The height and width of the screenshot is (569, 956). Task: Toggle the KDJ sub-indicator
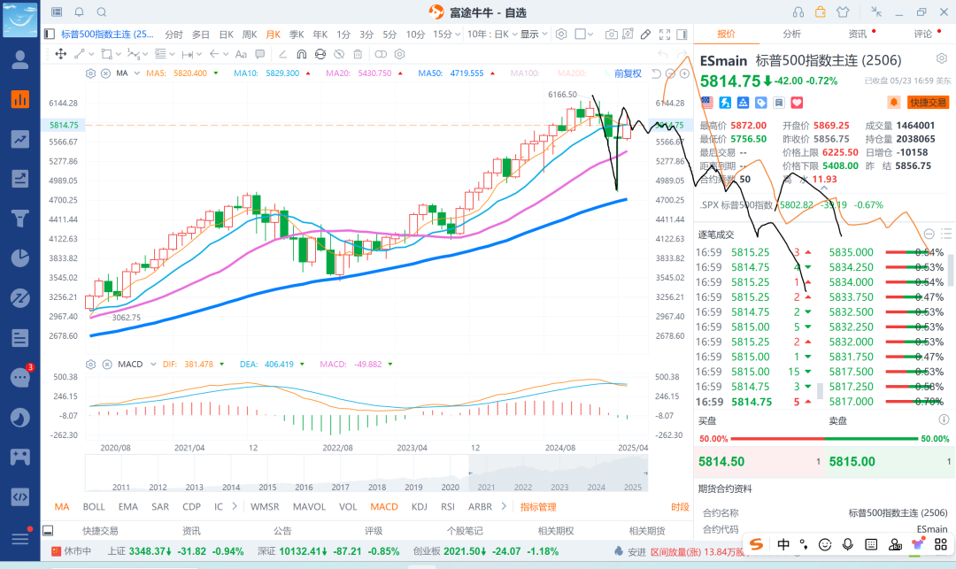point(420,507)
